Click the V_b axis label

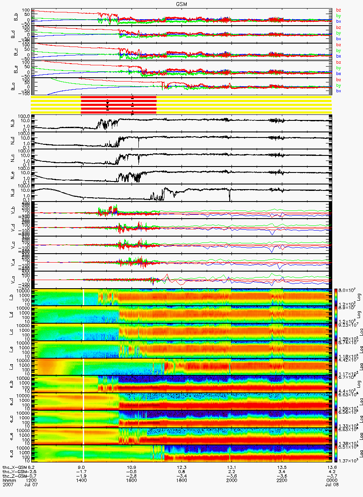click(x=13, y=210)
